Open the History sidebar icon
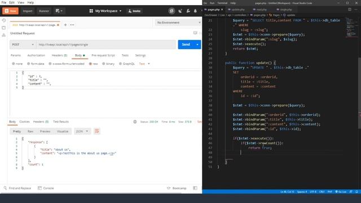 click(x=4, y=20)
